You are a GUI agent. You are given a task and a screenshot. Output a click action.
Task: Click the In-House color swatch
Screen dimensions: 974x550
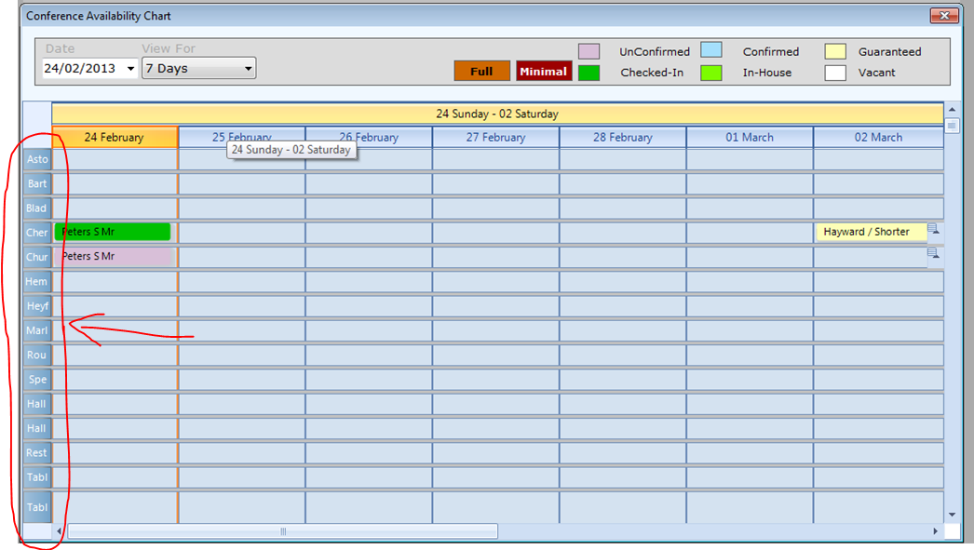[711, 73]
